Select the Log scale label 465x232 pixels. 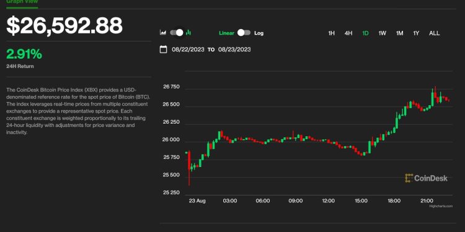[x=259, y=33]
